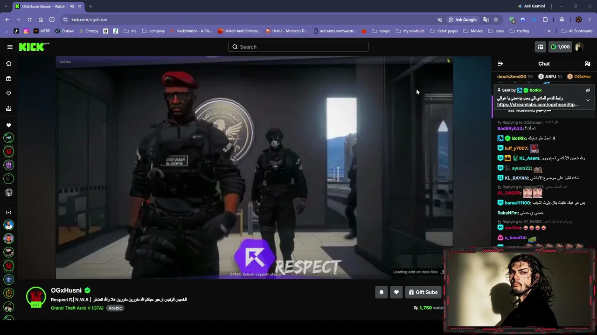Screen dimensions: 597x335
Task: Open the Outlaw bookmark
Action: tap(64, 31)
